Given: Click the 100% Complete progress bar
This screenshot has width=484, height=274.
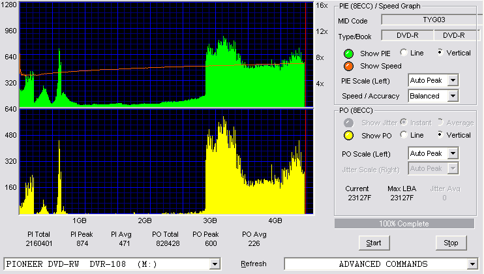Looking at the screenshot, I should click(404, 224).
